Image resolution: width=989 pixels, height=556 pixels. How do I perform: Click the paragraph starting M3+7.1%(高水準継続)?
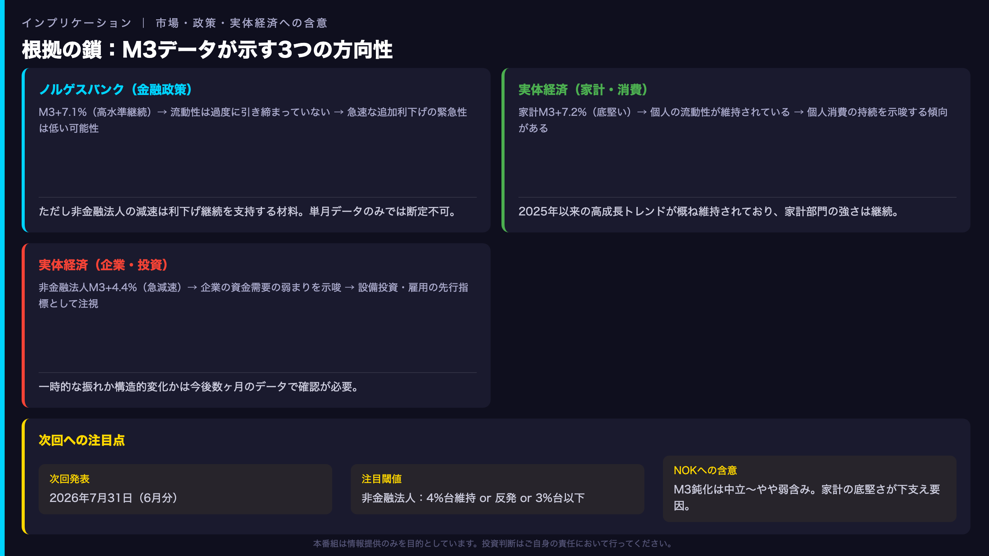point(253,120)
